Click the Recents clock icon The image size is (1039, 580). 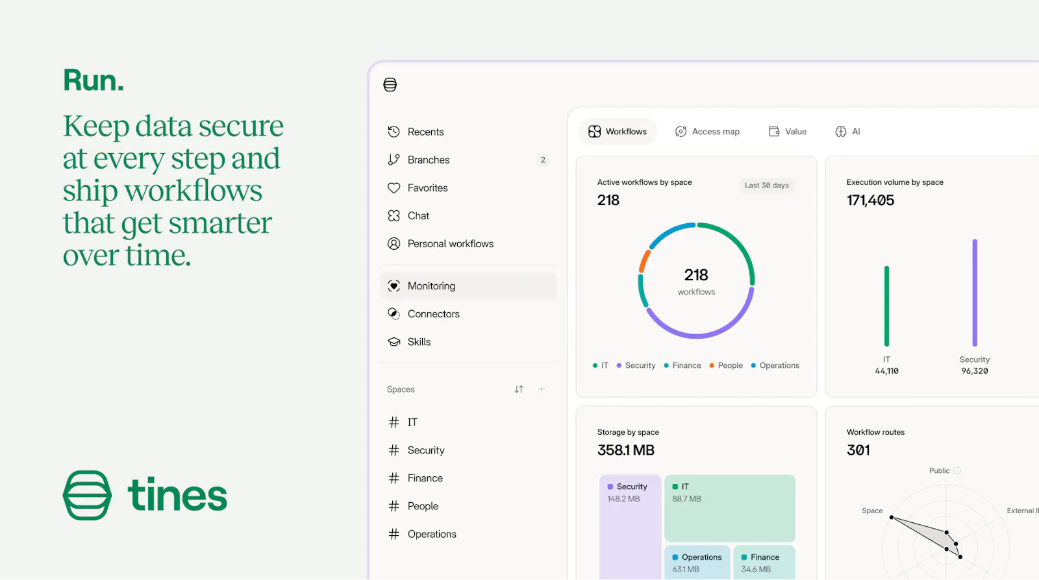pyautogui.click(x=394, y=132)
